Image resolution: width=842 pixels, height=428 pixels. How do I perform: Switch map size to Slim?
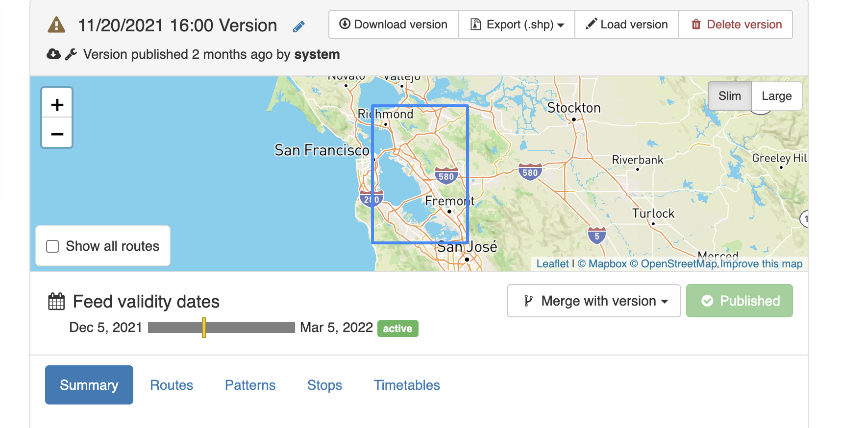point(730,96)
